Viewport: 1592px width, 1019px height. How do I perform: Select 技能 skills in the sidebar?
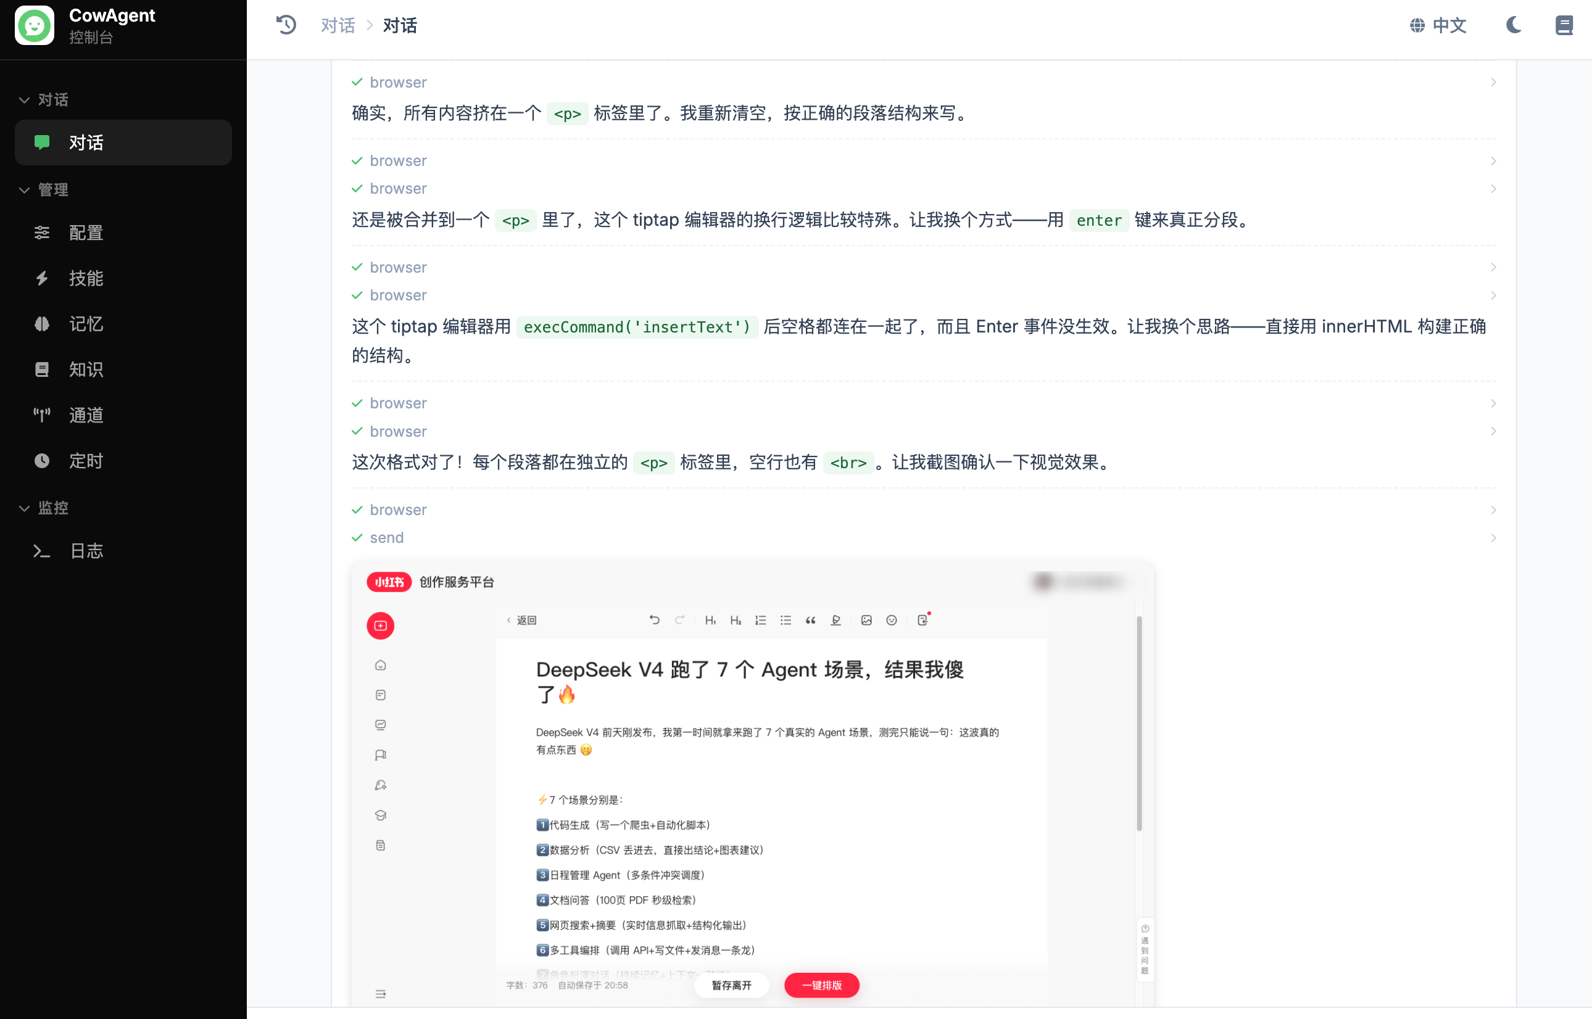point(85,278)
